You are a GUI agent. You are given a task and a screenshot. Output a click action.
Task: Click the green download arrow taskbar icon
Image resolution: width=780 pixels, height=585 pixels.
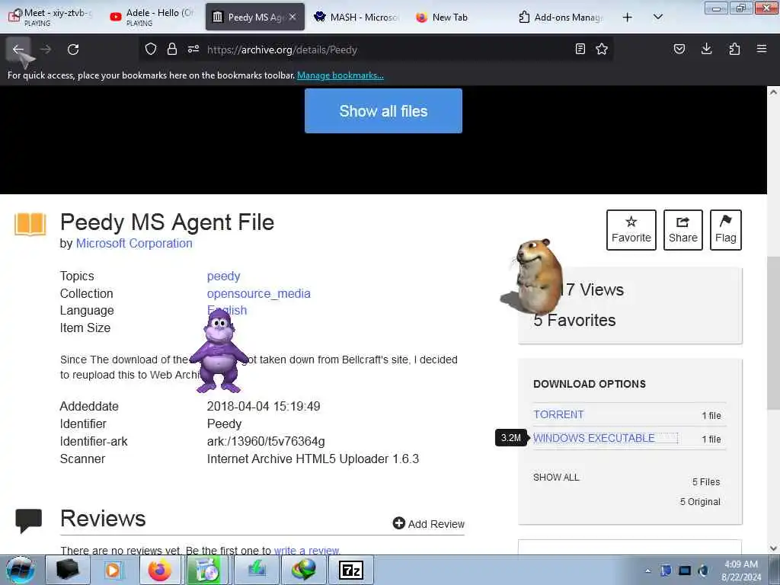click(x=257, y=570)
